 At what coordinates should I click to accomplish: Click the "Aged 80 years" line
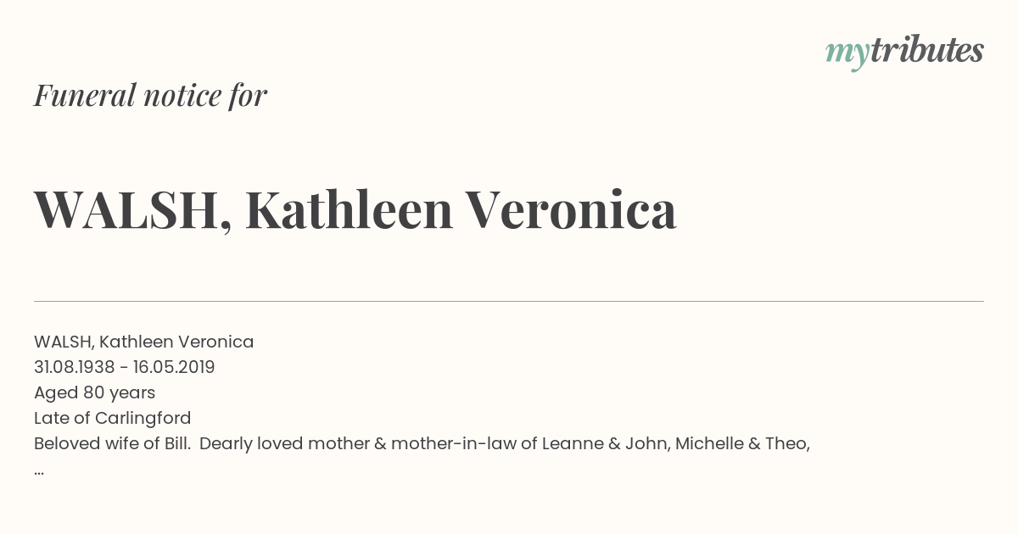coord(95,392)
